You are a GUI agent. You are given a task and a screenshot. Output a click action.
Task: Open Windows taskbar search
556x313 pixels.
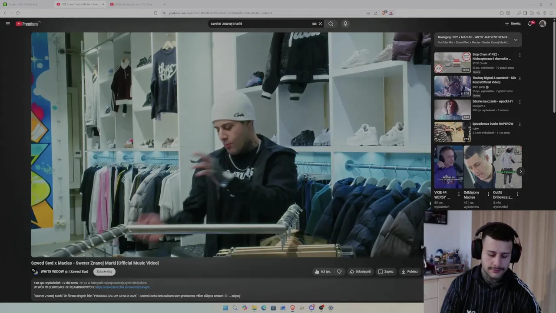(x=235, y=308)
